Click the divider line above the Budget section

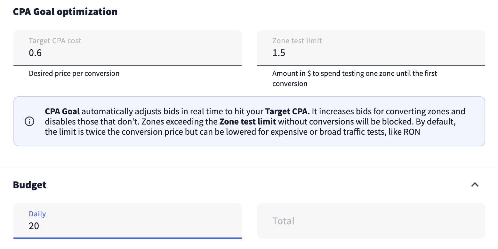click(x=249, y=167)
